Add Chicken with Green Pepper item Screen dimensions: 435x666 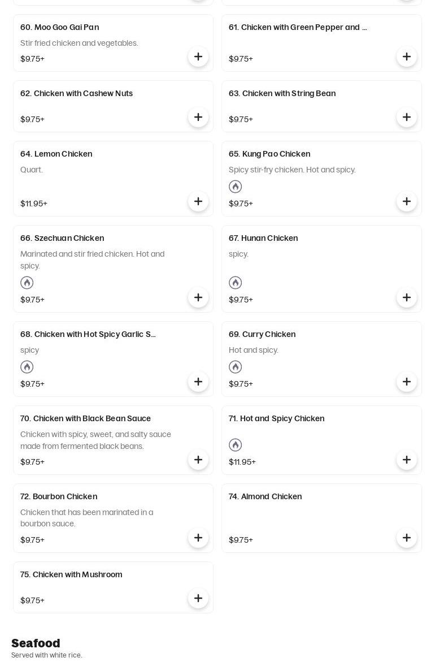pyautogui.click(x=407, y=57)
